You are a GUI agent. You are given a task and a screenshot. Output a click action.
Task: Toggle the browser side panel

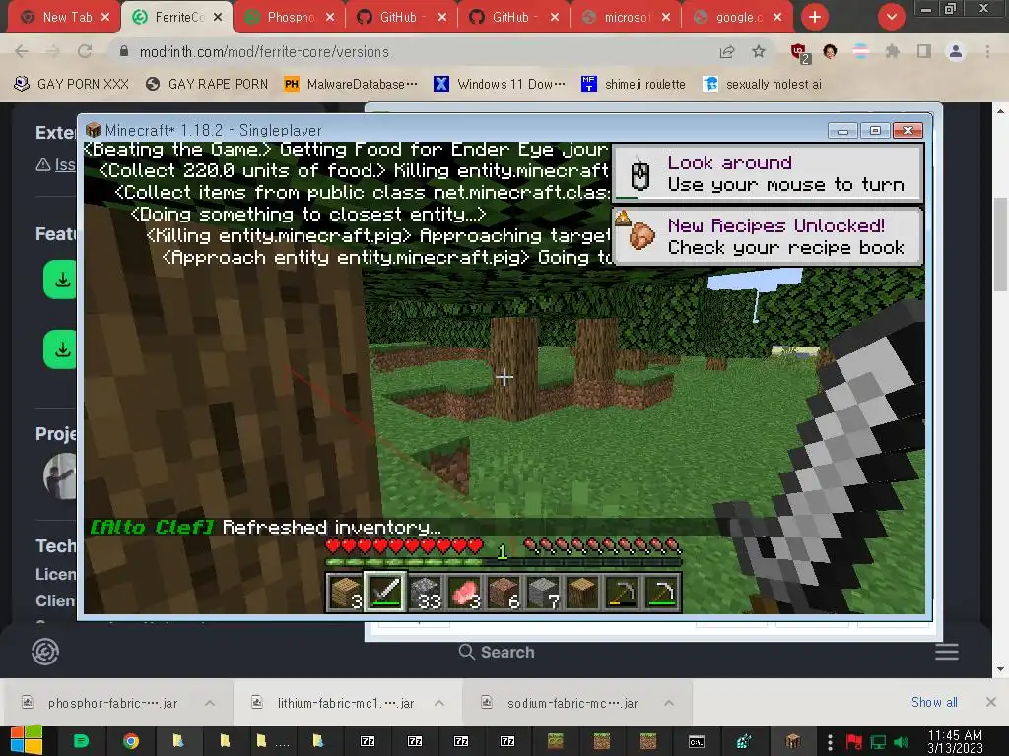(x=924, y=51)
